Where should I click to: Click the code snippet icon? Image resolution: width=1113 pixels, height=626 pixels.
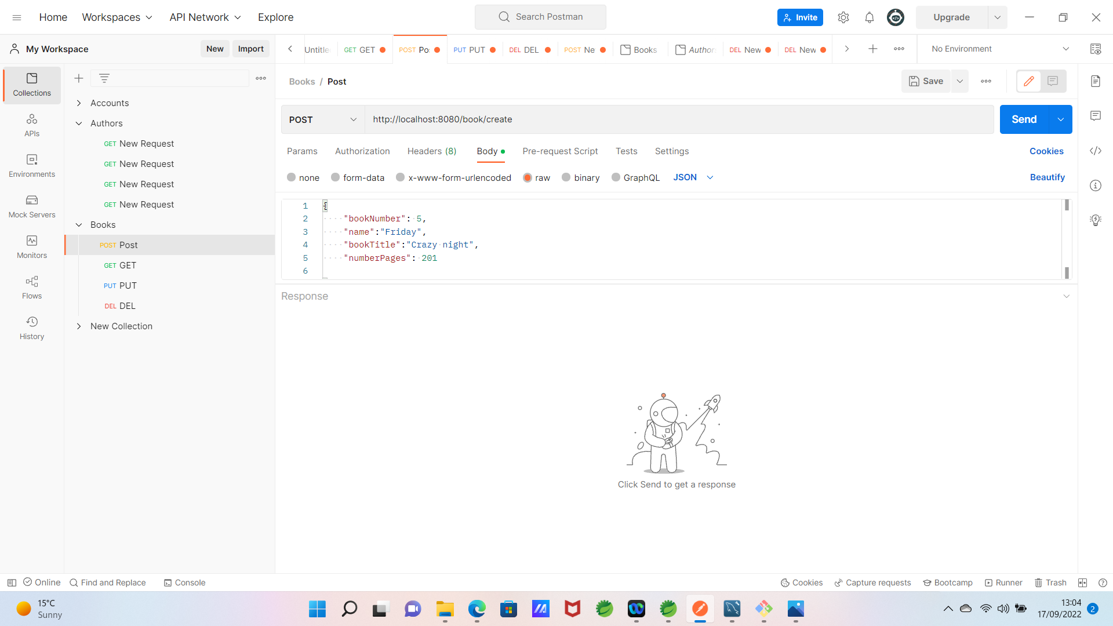[1096, 151]
